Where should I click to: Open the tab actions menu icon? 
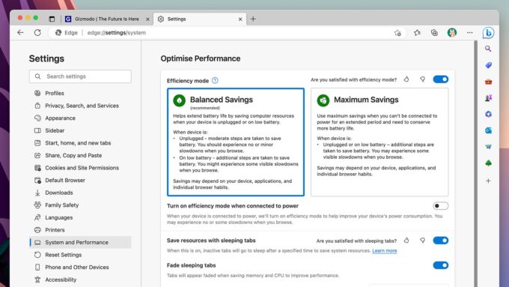pyautogui.click(x=52, y=19)
